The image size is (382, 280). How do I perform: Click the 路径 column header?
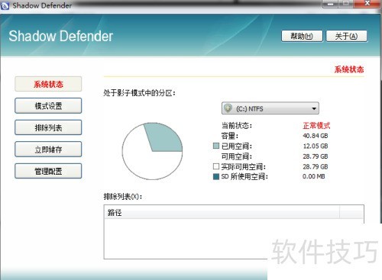pos(222,212)
